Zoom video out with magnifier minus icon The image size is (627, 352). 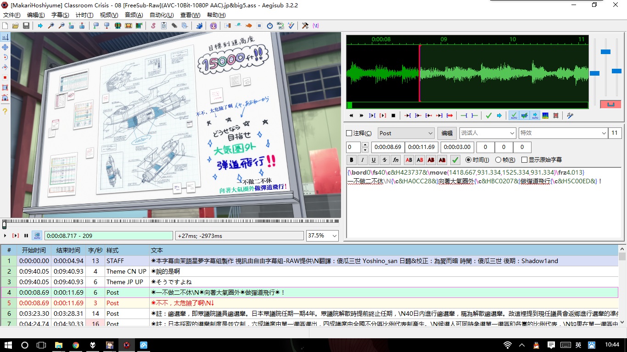[x=61, y=26]
